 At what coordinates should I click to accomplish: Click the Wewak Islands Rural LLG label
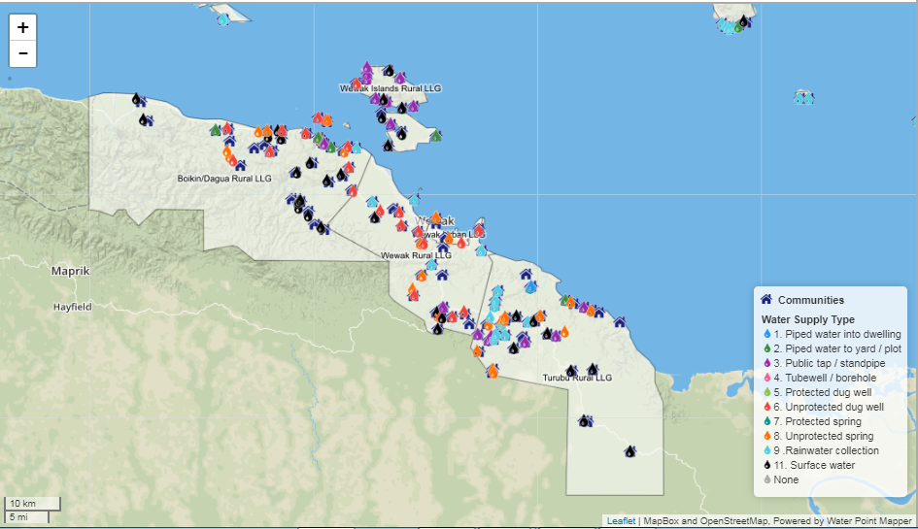coord(390,88)
